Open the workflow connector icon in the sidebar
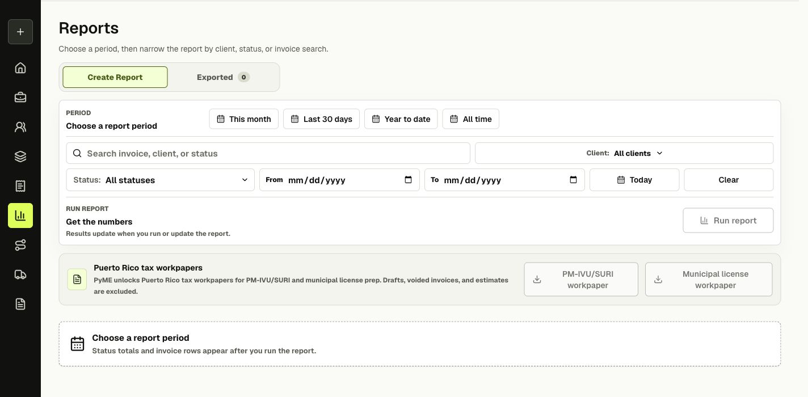This screenshot has width=808, height=397. pos(20,245)
